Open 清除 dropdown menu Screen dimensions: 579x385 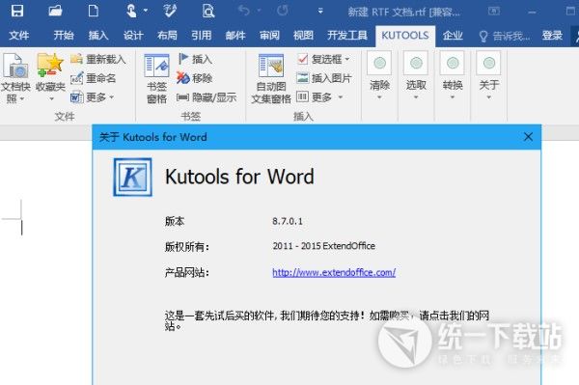(379, 76)
